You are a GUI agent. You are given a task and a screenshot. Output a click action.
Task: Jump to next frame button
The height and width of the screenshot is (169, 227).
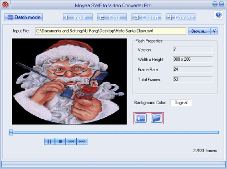82,141
